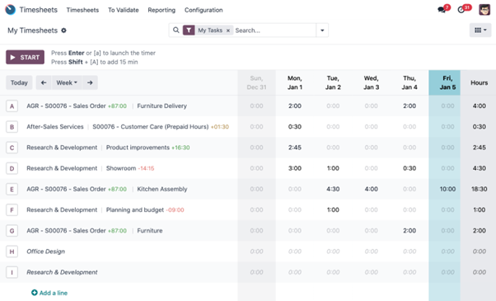Toggle timer letter E for Kitchen Assembly

[x=12, y=190]
